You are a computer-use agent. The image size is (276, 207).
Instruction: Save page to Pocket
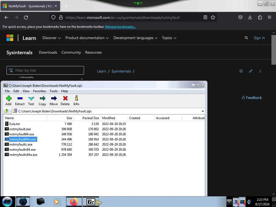pos(240,18)
